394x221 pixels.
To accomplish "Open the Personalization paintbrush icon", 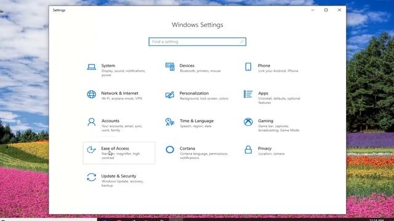I will click(x=170, y=95).
